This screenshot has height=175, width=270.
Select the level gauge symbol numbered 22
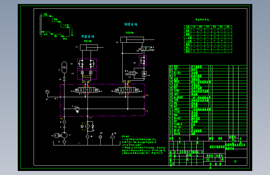pyautogui.click(x=100, y=137)
